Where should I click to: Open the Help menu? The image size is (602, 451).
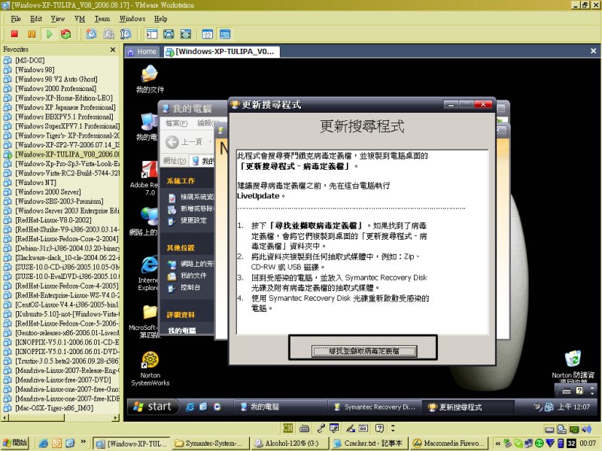tap(160, 19)
